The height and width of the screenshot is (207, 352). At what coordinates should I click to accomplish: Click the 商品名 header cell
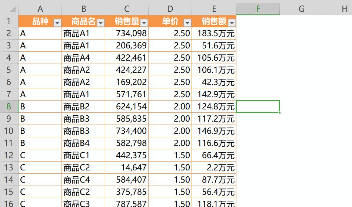(x=83, y=21)
